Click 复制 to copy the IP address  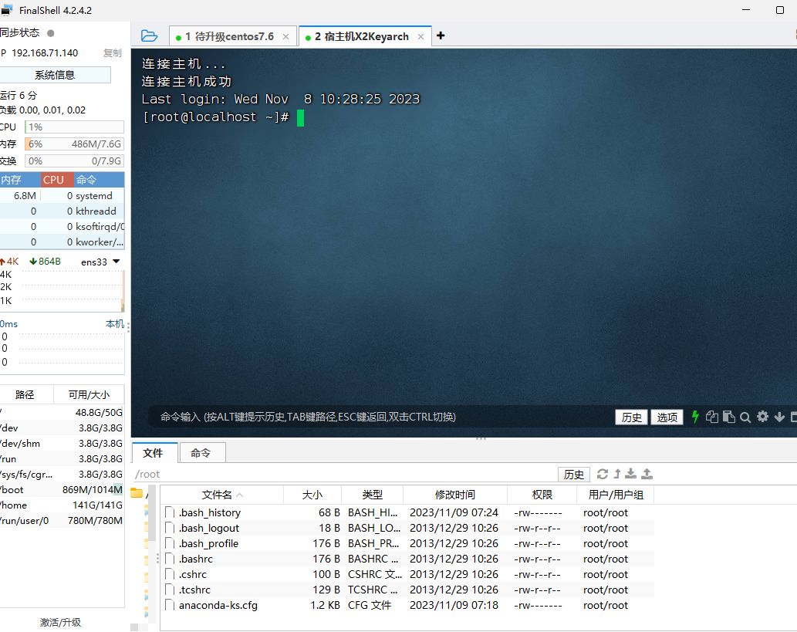tap(112, 53)
